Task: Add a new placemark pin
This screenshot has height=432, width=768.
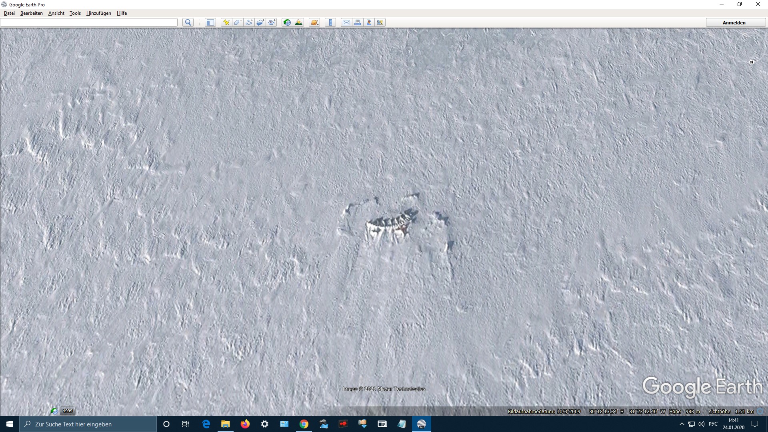Action: (x=226, y=23)
